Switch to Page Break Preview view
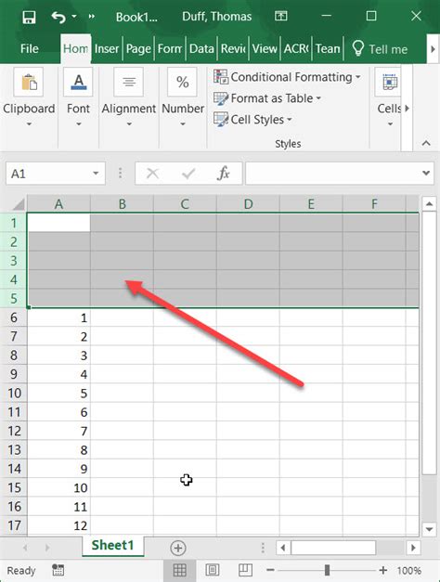The height and width of the screenshot is (582, 440). click(245, 570)
